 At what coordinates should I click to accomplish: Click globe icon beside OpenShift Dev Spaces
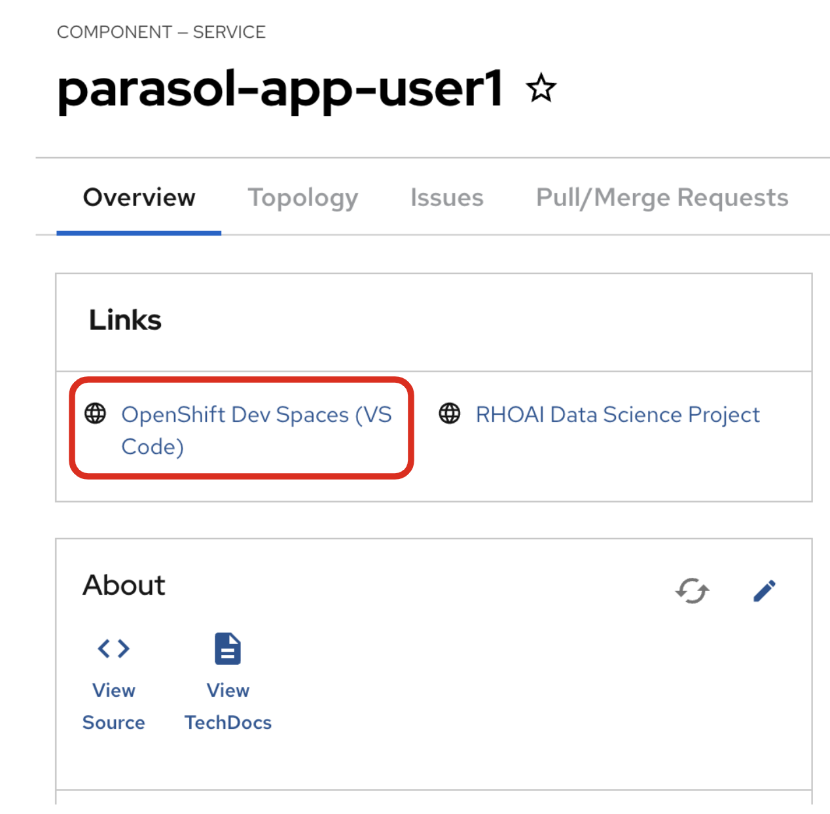(96, 414)
